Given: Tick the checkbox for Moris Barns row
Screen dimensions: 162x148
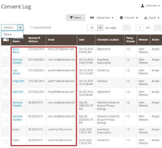Looking at the screenshot, I should click(6, 50).
